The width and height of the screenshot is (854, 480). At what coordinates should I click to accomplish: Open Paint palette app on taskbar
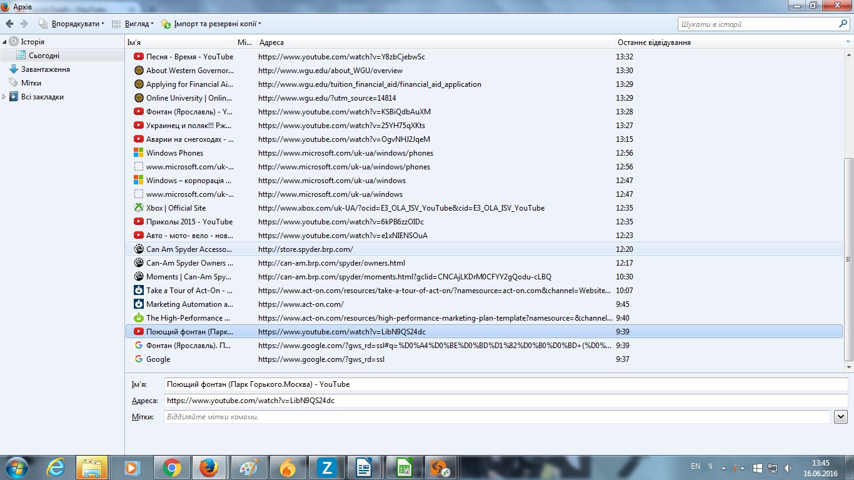coord(249,467)
